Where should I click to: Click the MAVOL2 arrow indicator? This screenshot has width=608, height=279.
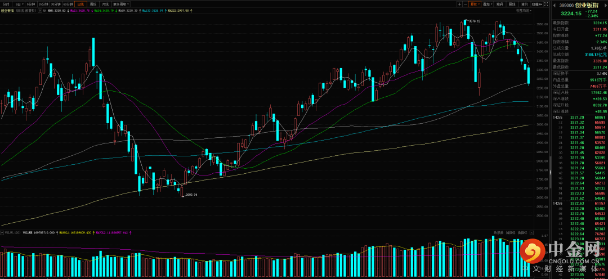coord(130,232)
